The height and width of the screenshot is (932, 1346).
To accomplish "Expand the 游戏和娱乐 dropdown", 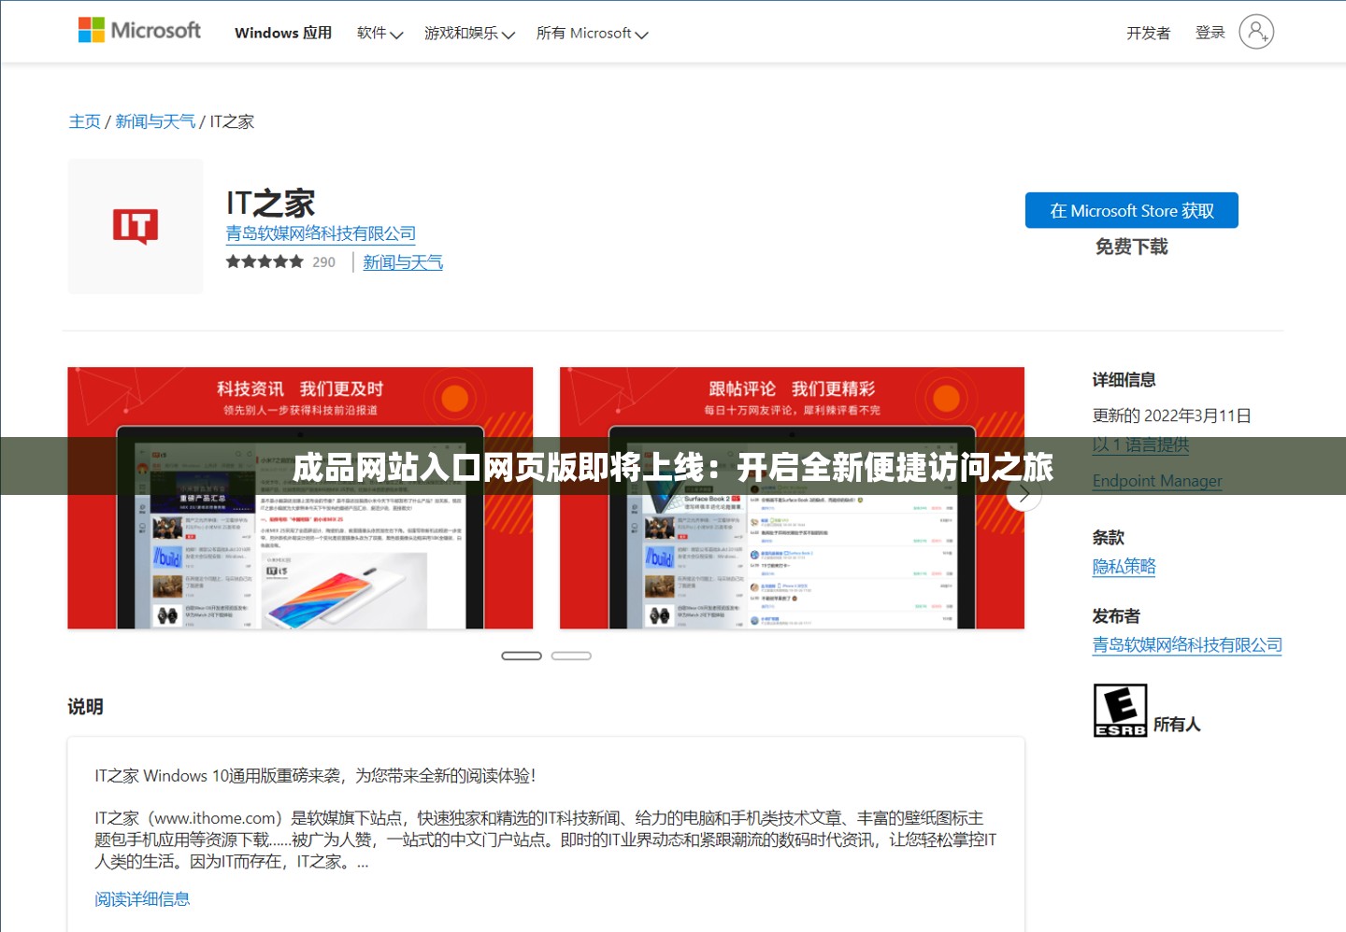I will click(469, 34).
